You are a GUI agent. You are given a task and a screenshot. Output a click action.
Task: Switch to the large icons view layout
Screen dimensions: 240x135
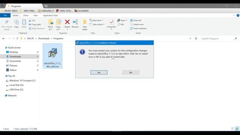point(237,129)
